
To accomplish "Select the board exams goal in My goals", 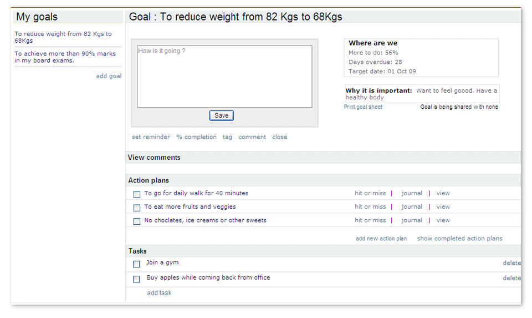I will pyautogui.click(x=65, y=57).
